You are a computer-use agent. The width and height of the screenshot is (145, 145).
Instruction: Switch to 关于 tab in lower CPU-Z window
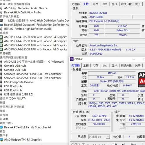pos(138,66)
